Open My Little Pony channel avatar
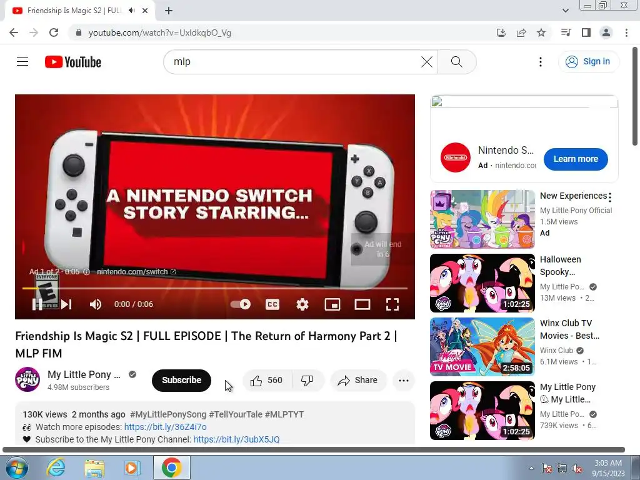 pyautogui.click(x=27, y=379)
